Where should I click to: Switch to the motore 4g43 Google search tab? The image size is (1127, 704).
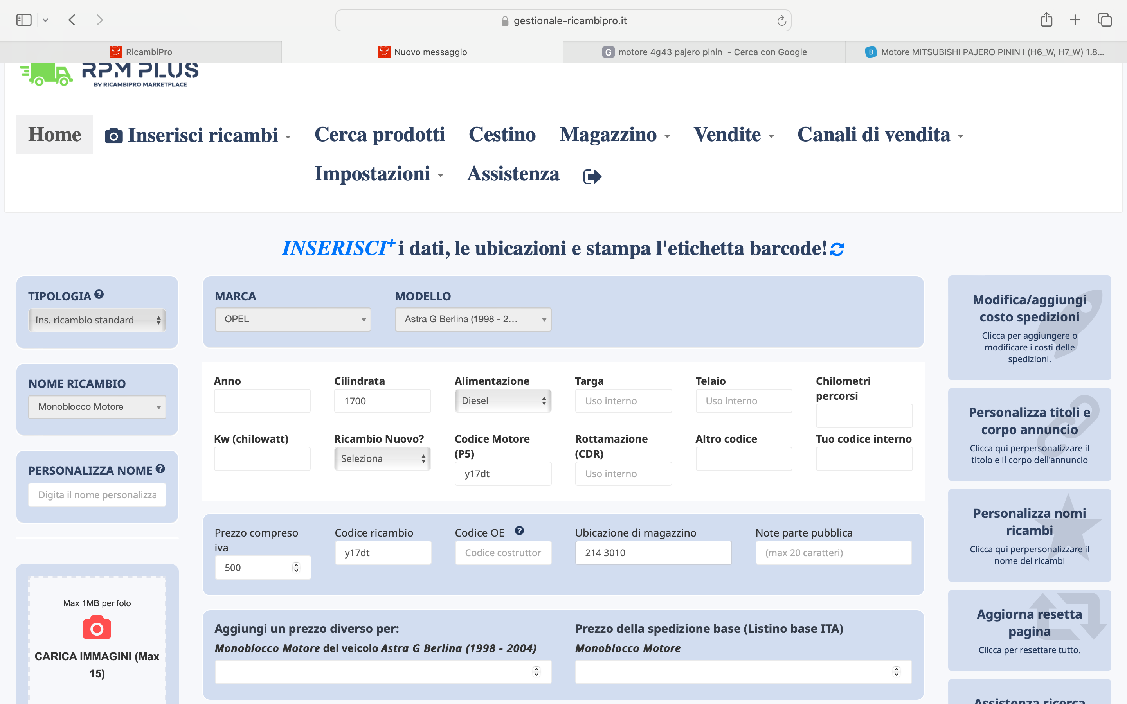[x=704, y=52]
